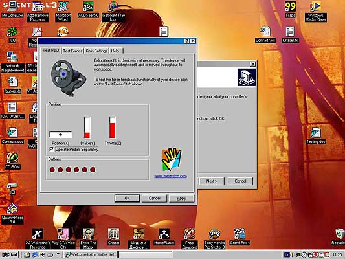Click Next in the Saitek wizard

(x=212, y=181)
